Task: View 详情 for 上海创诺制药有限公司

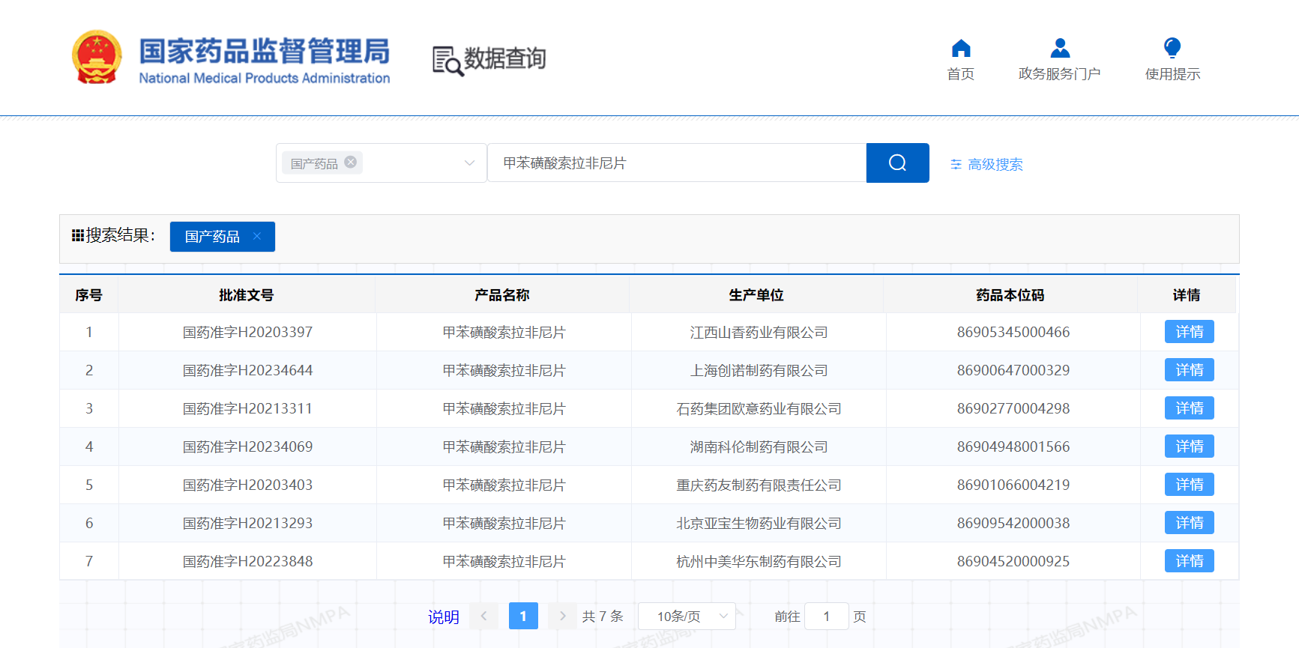Action: pos(1190,370)
